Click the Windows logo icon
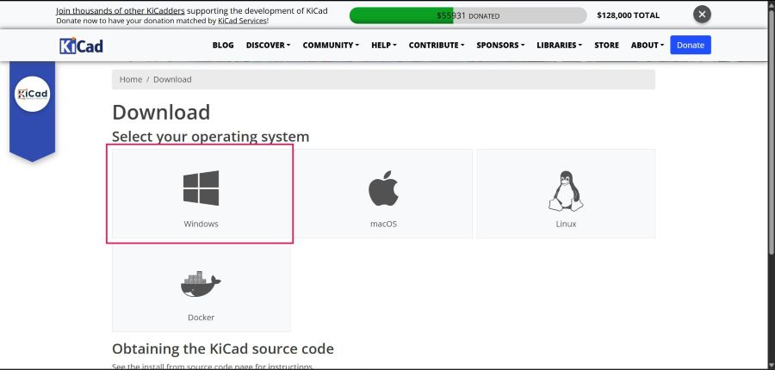 [x=201, y=188]
